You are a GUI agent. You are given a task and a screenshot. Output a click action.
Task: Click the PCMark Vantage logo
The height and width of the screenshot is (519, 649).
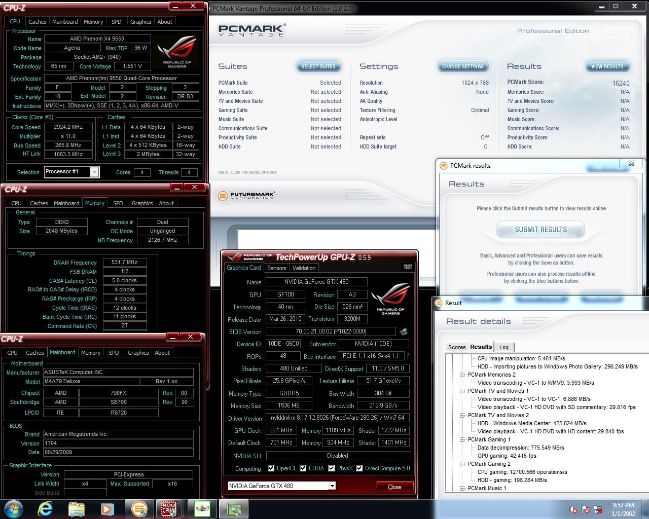click(252, 30)
